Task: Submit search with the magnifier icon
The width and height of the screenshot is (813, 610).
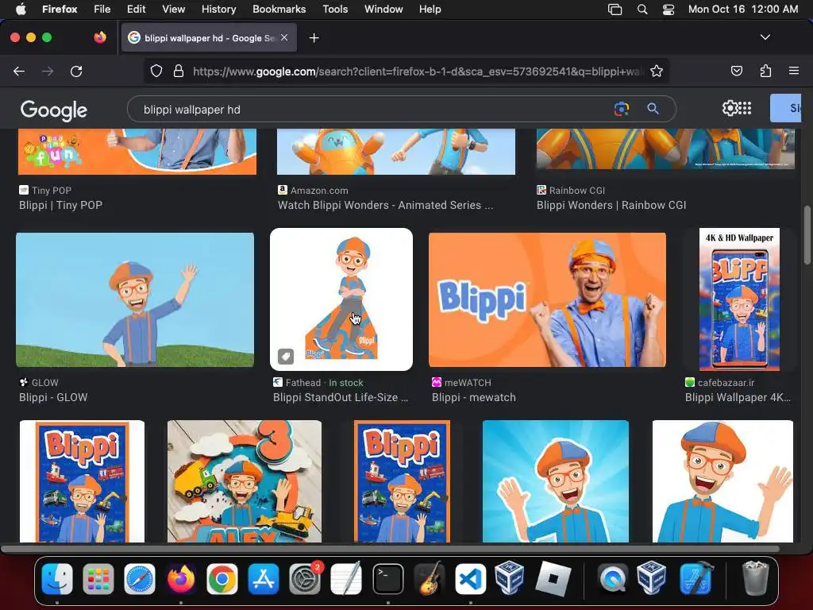Action: point(653,109)
